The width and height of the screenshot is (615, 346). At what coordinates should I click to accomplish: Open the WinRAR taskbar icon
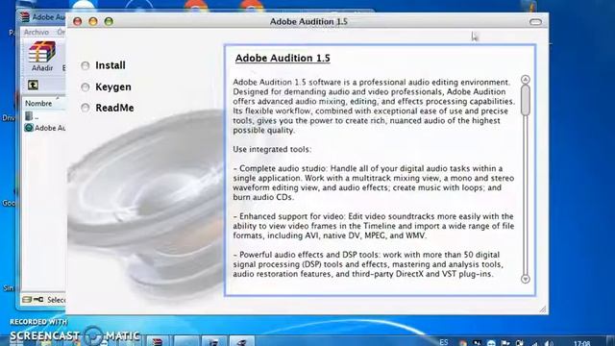[158, 342]
